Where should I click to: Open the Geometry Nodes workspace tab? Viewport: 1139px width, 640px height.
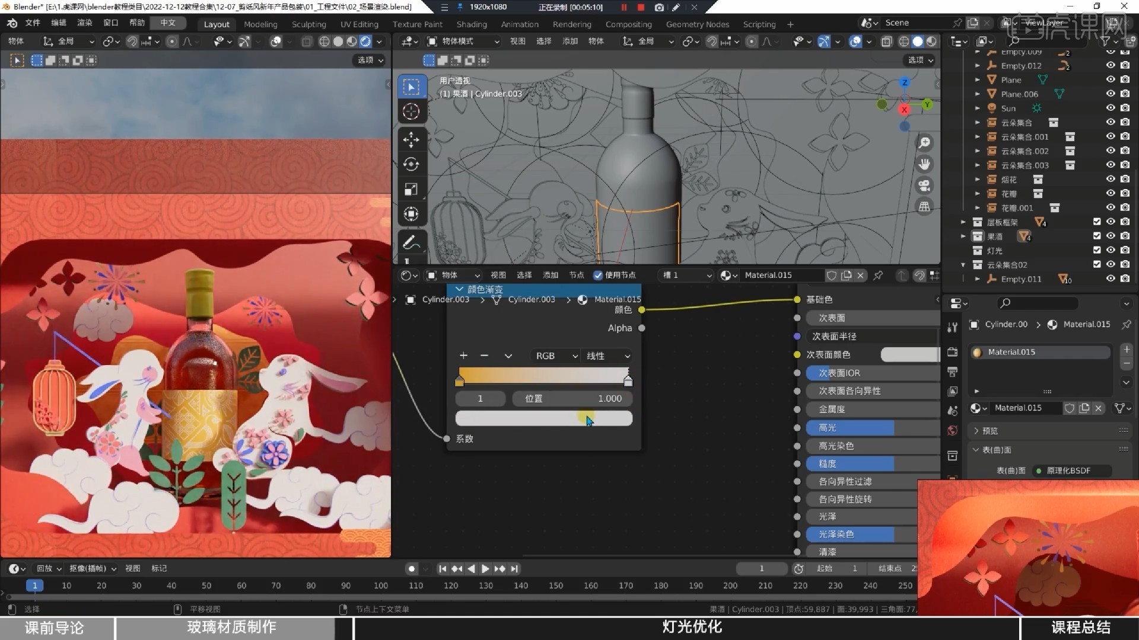click(697, 24)
